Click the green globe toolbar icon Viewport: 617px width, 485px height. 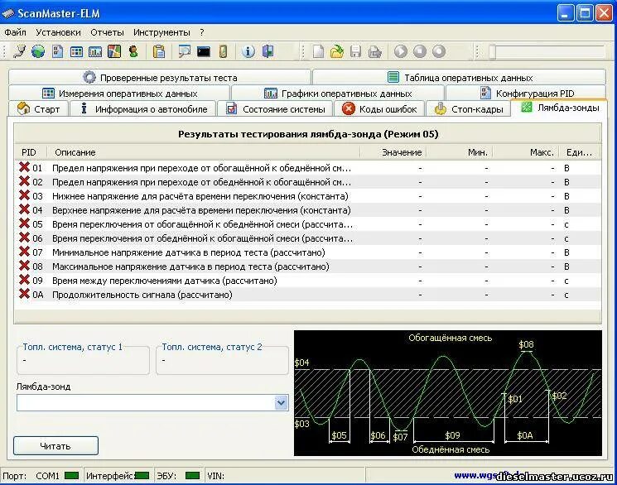pyautogui.click(x=38, y=51)
